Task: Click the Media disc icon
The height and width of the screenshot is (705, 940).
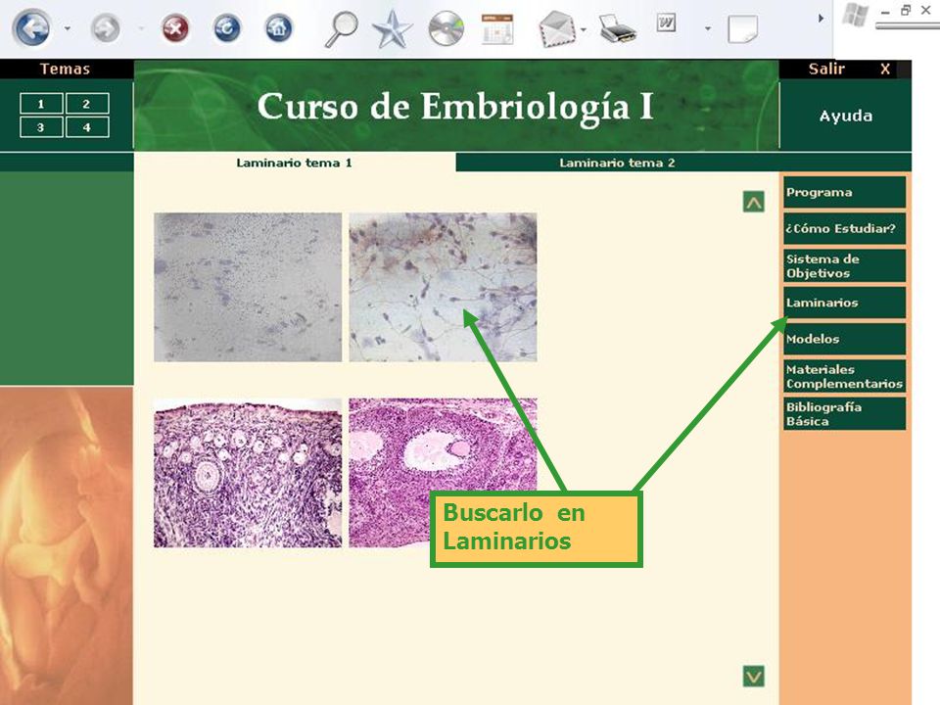Action: click(x=446, y=28)
